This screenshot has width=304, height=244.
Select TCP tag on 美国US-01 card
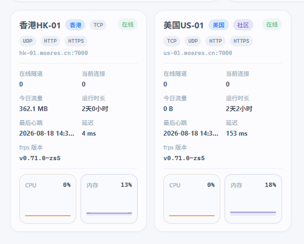[172, 41]
